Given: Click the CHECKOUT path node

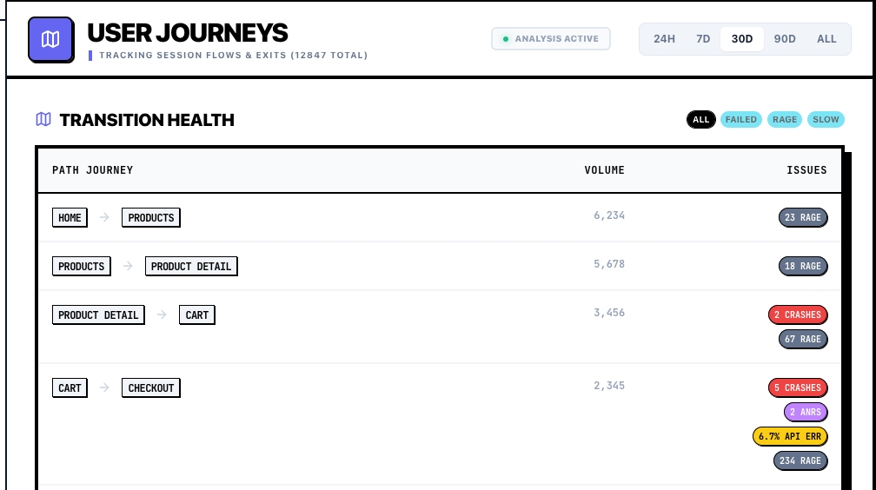Looking at the screenshot, I should (x=151, y=387).
